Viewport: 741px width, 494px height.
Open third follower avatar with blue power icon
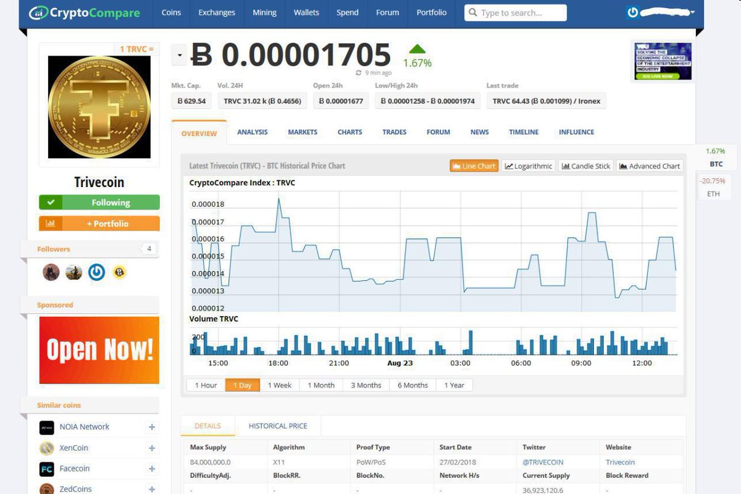[96, 272]
